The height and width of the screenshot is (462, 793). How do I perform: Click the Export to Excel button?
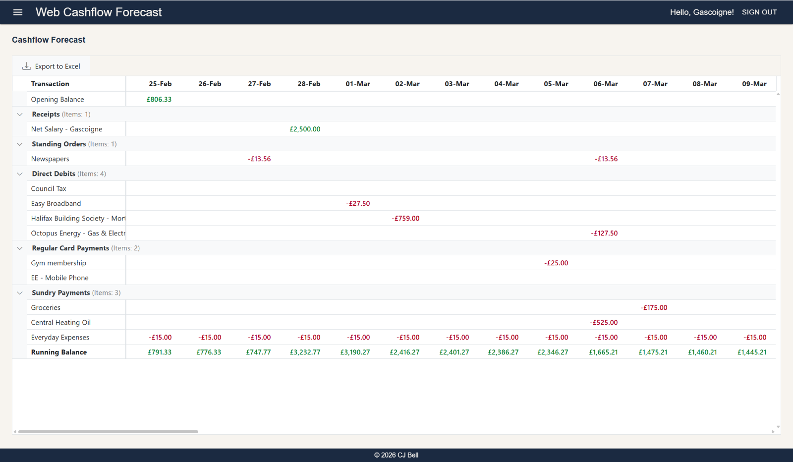(51, 65)
